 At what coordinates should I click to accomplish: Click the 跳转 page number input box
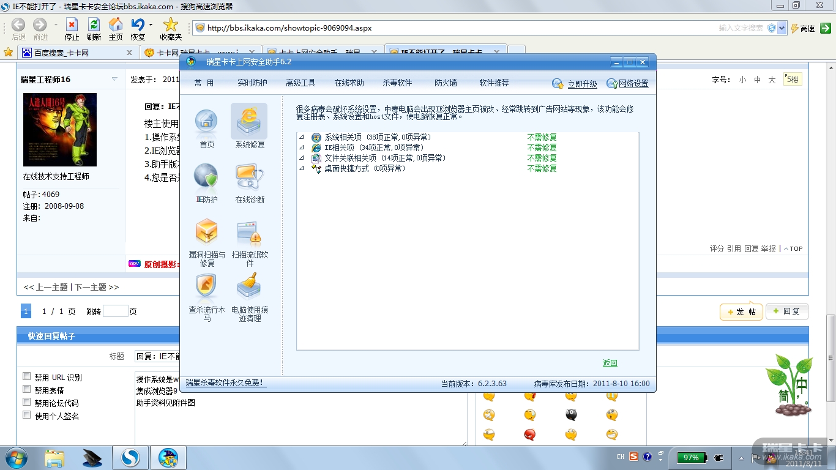(115, 311)
